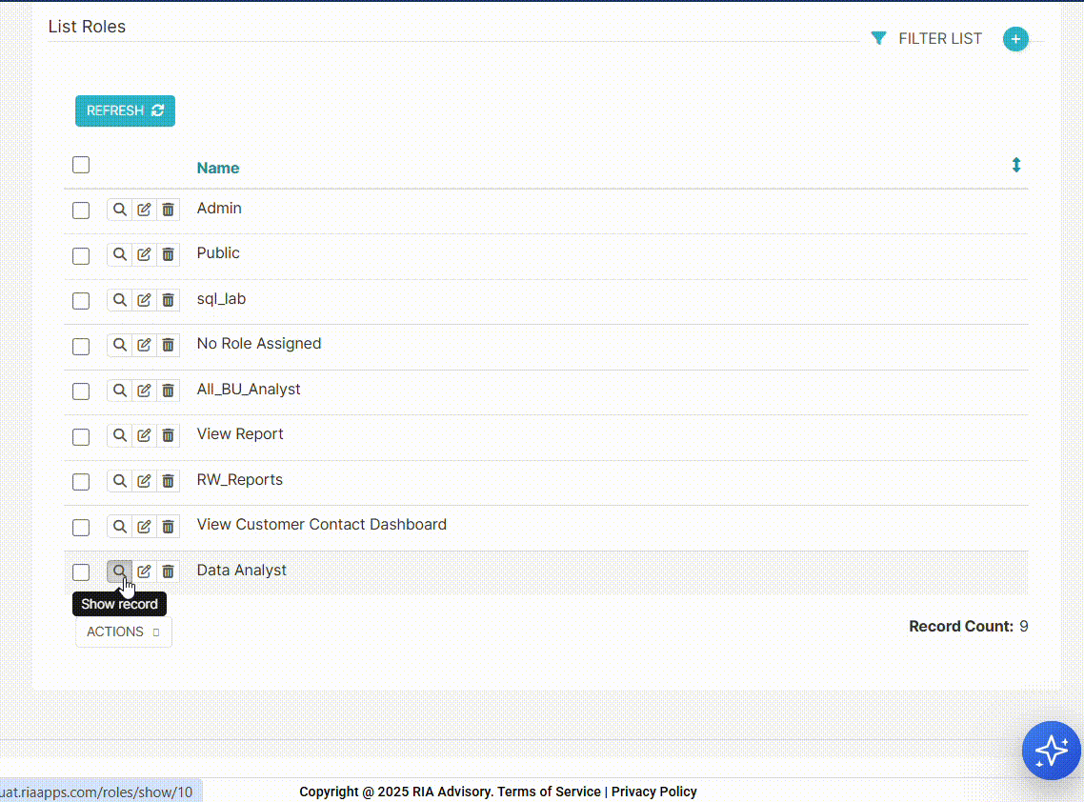Click the show record icon for Admin
Image resolution: width=1084 pixels, height=802 pixels.
[119, 210]
